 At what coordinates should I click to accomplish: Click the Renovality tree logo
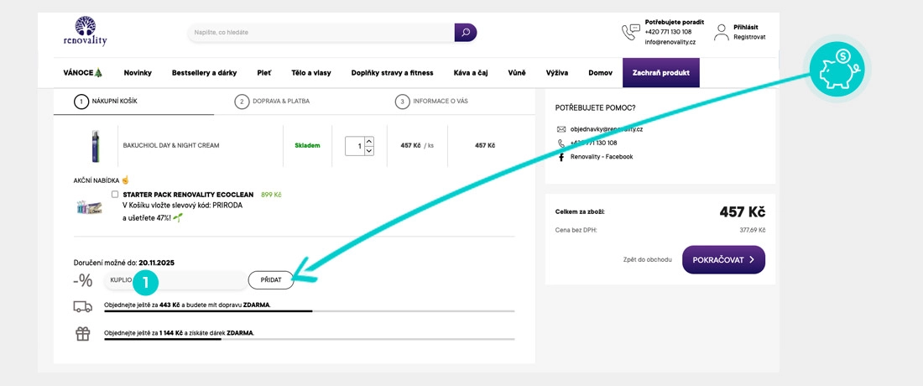85,31
